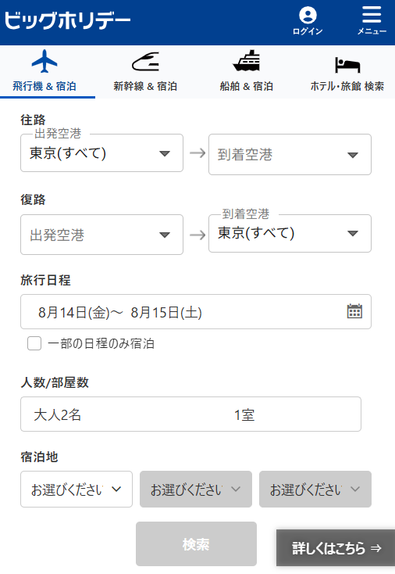Click the 検索 search button
395x574 pixels.
click(x=196, y=544)
